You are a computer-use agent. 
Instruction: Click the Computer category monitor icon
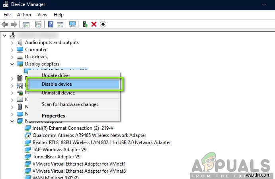pos(20,50)
